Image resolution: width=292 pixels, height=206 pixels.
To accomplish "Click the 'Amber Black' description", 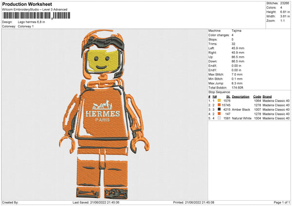I will click(x=241, y=109).
